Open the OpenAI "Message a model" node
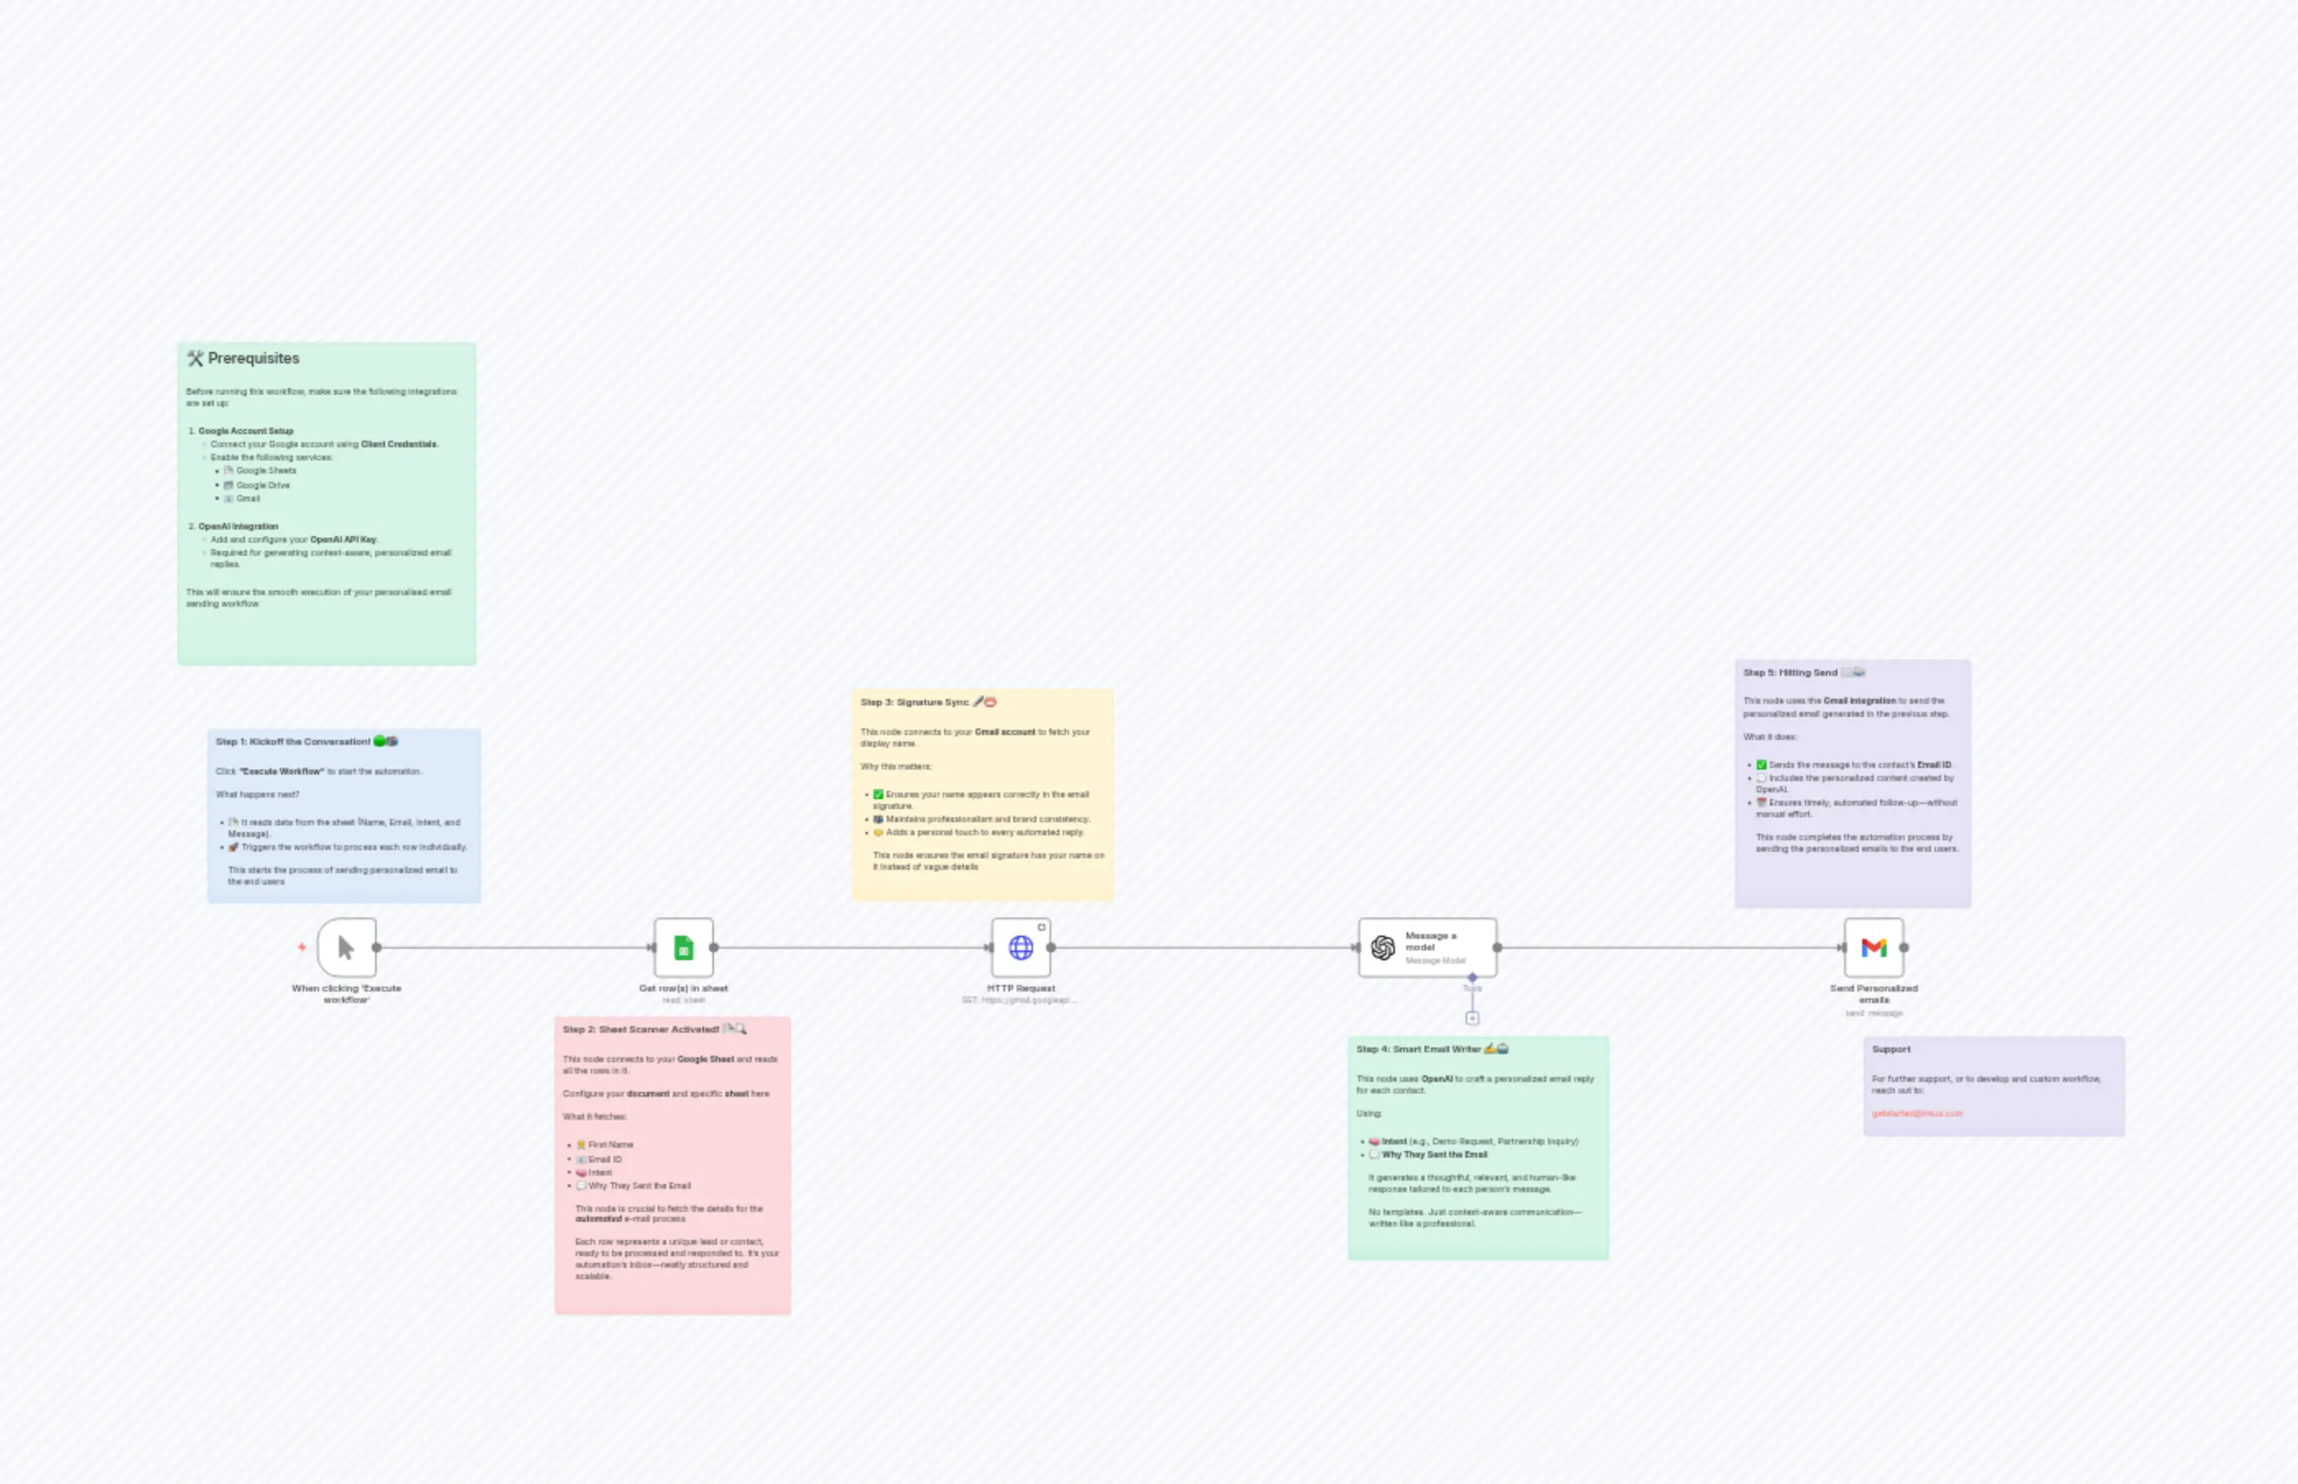The image size is (2298, 1484). 1429,948
